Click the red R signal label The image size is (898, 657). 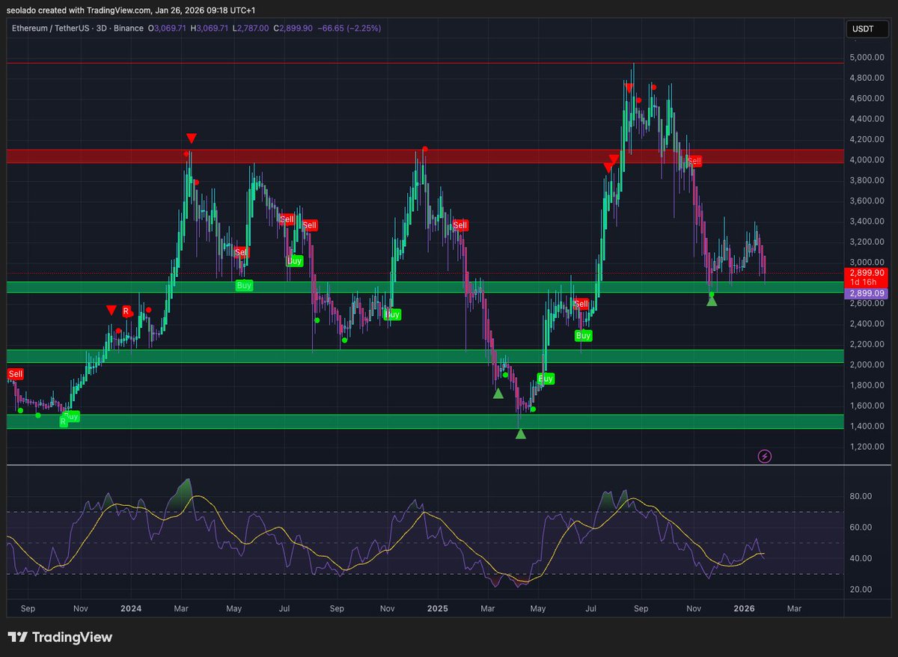point(126,311)
